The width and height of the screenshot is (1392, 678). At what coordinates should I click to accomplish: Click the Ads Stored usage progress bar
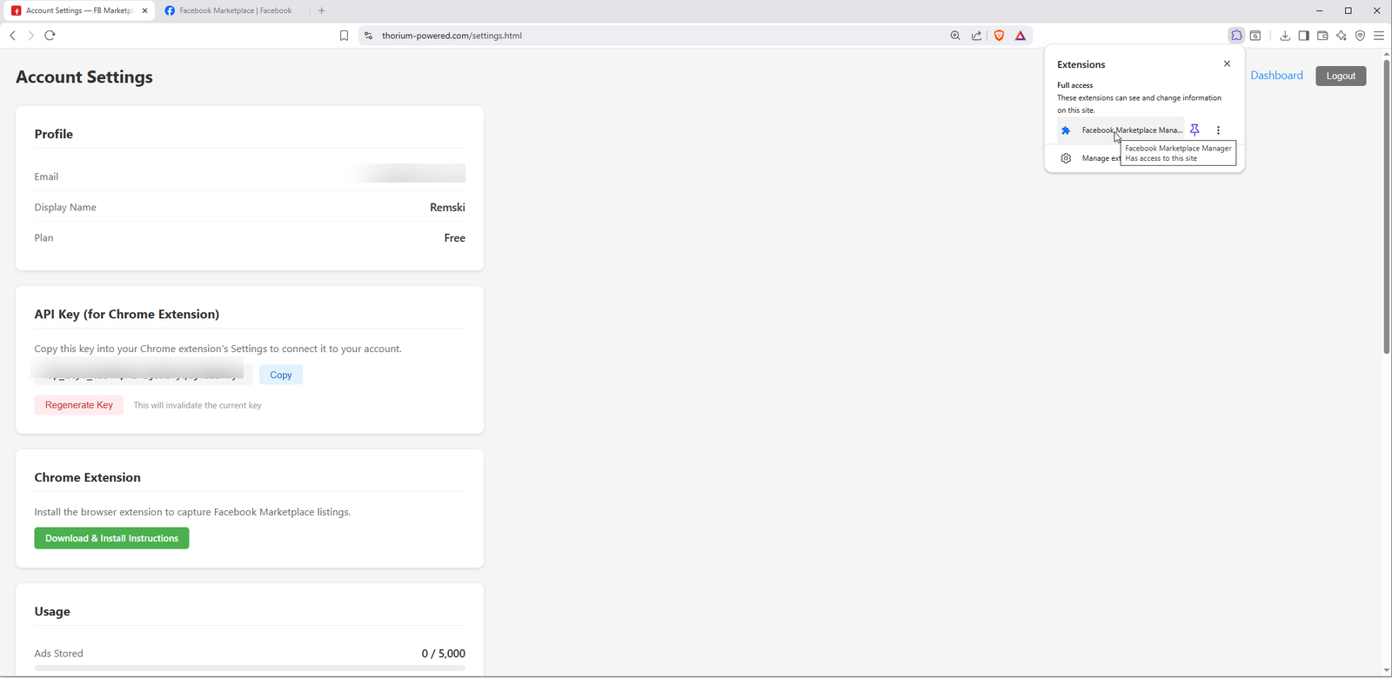point(250,668)
